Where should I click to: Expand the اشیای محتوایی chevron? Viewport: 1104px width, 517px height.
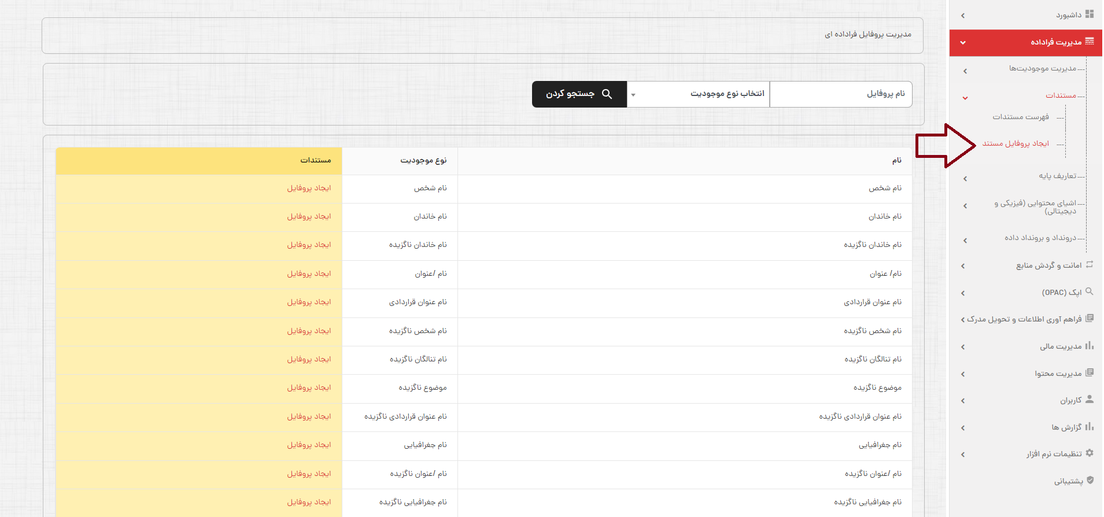click(965, 206)
